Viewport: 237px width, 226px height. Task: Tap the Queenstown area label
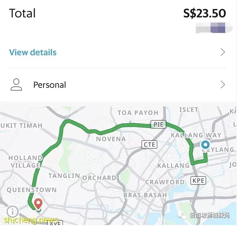point(32,190)
